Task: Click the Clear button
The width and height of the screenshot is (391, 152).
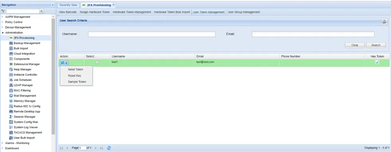Action: pos(355,45)
